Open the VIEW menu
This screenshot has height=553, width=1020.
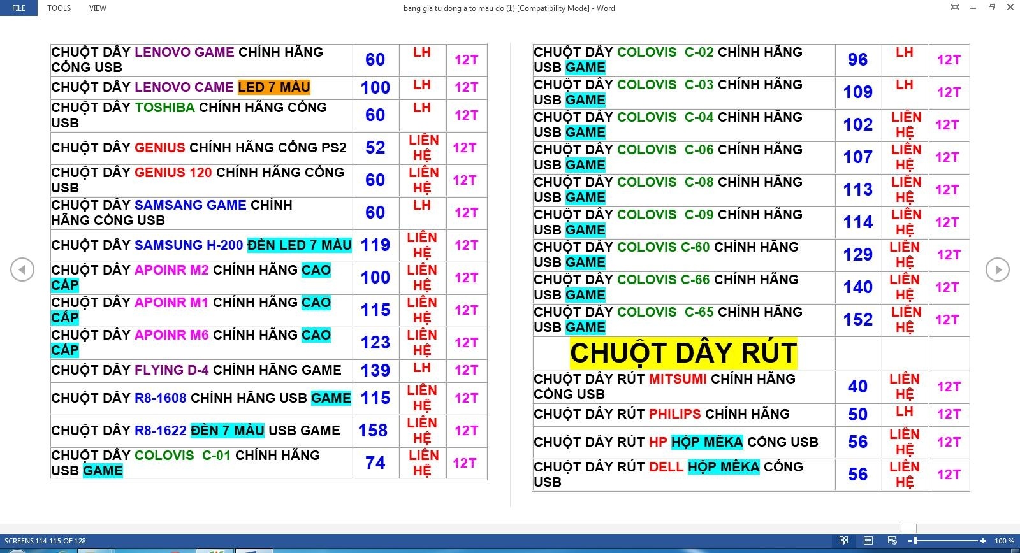coord(98,8)
